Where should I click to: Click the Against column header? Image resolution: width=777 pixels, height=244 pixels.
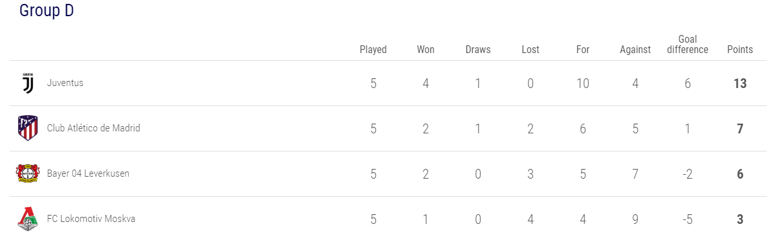click(x=635, y=50)
